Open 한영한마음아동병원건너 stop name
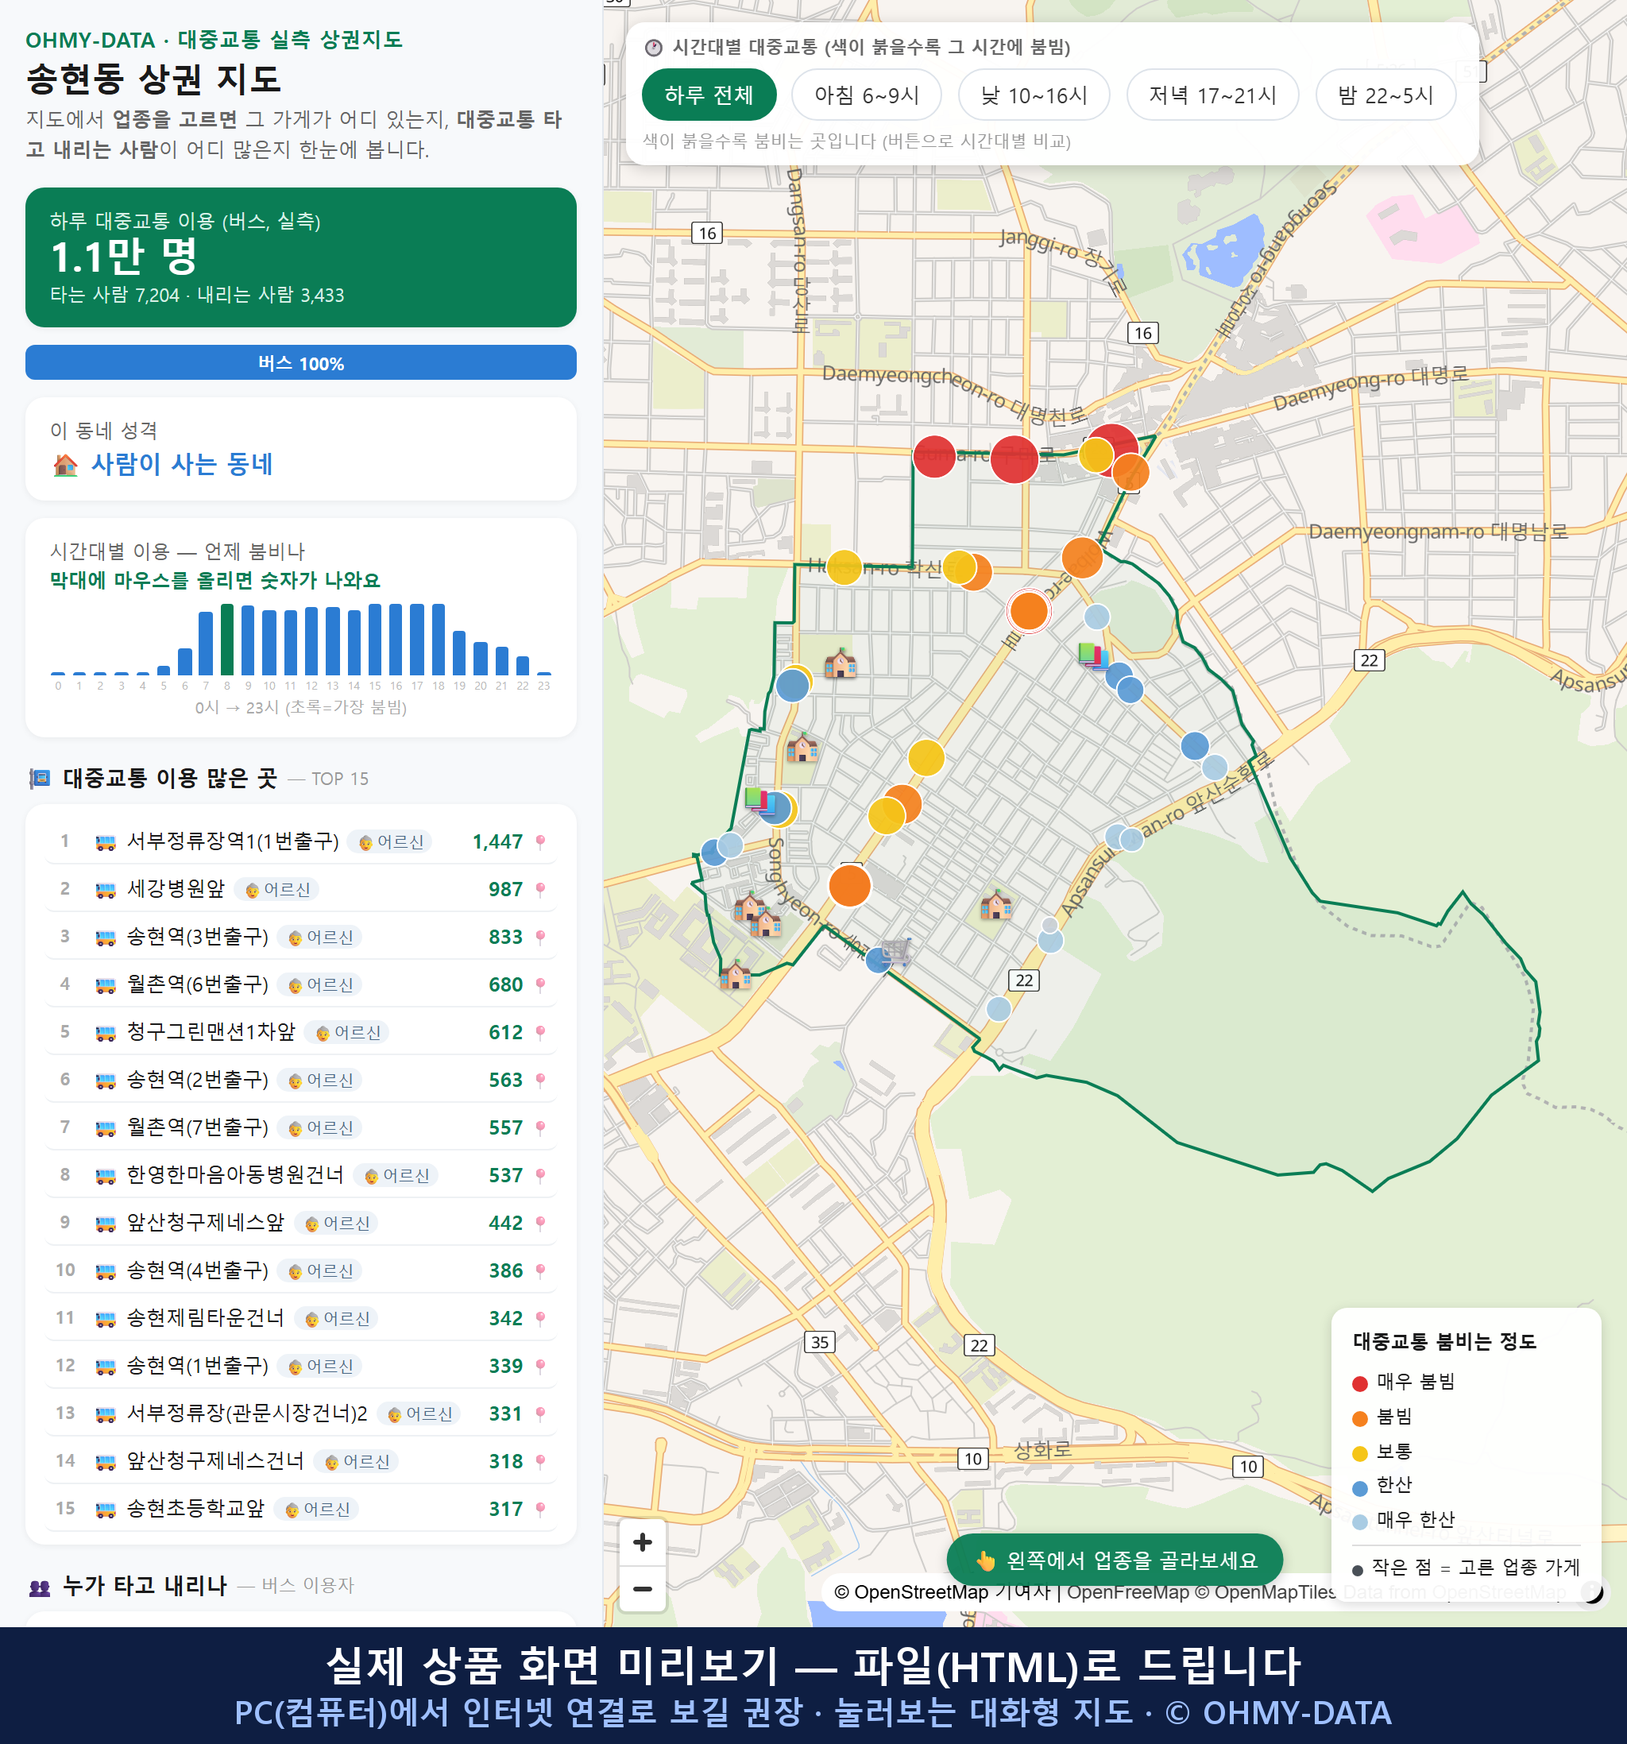 [236, 1174]
